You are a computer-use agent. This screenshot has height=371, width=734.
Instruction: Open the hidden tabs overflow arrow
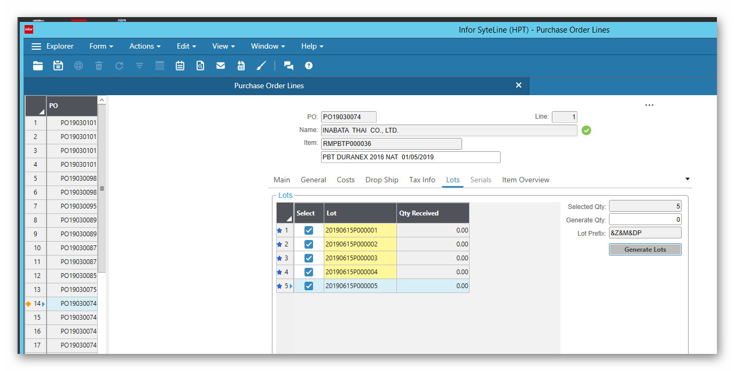coord(687,179)
